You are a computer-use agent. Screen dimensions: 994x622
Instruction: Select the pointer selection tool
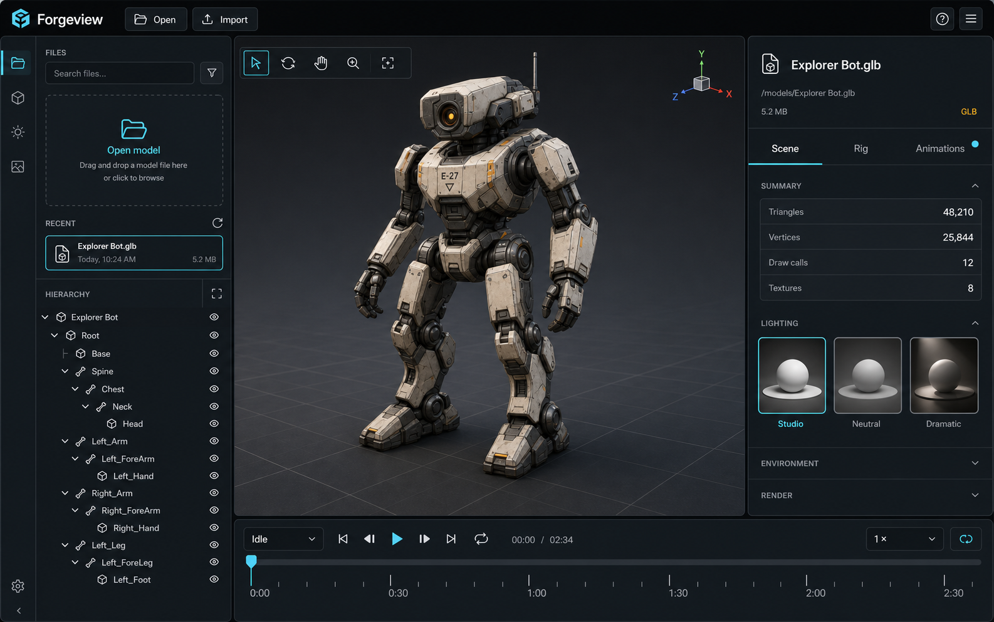[256, 63]
